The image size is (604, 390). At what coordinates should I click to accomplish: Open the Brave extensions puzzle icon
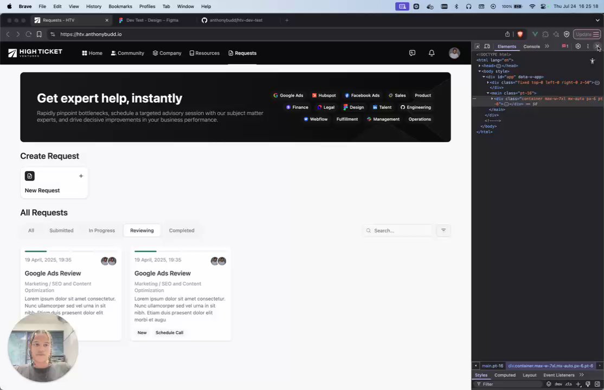[545, 34]
